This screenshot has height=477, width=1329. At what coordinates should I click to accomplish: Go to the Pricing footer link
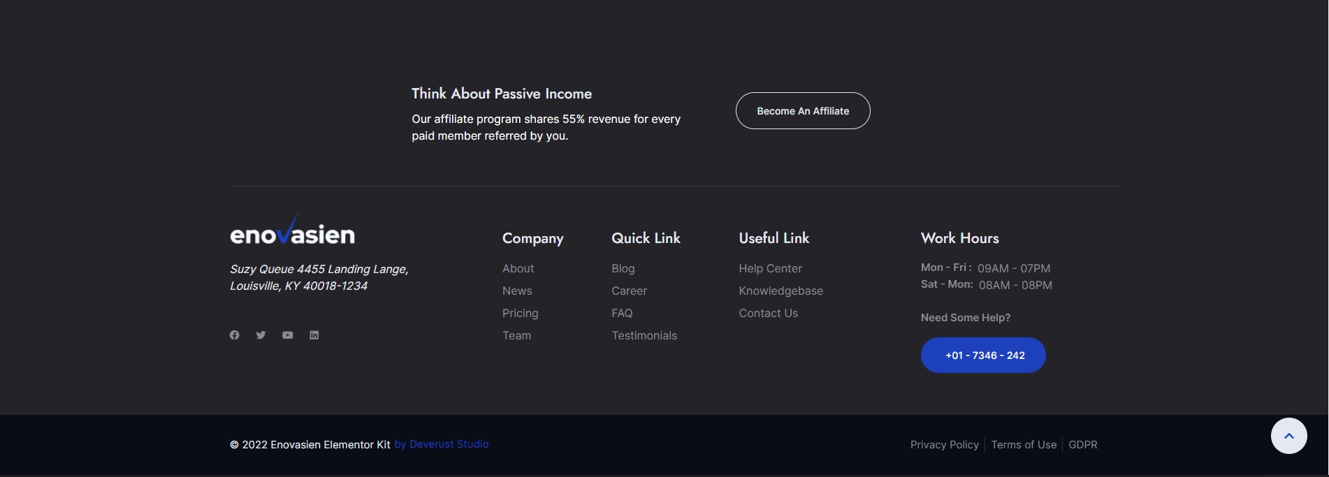[x=520, y=313]
